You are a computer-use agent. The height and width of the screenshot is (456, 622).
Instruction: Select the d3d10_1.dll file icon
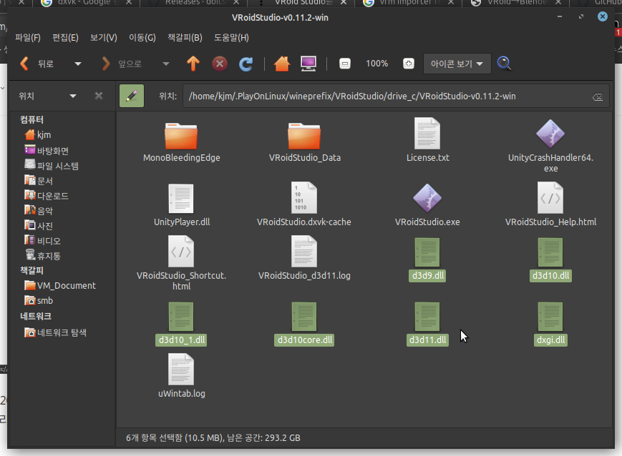tap(181, 317)
